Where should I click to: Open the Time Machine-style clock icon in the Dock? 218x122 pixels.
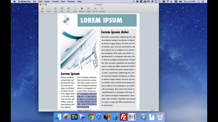tap(144, 117)
